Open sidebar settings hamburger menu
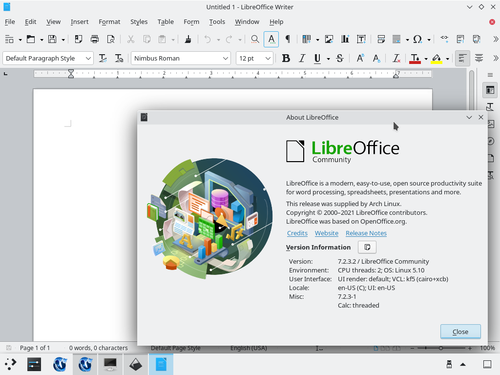 tap(490, 75)
